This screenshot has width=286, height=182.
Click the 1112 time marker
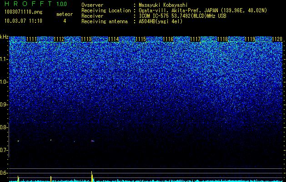(x=59, y=39)
